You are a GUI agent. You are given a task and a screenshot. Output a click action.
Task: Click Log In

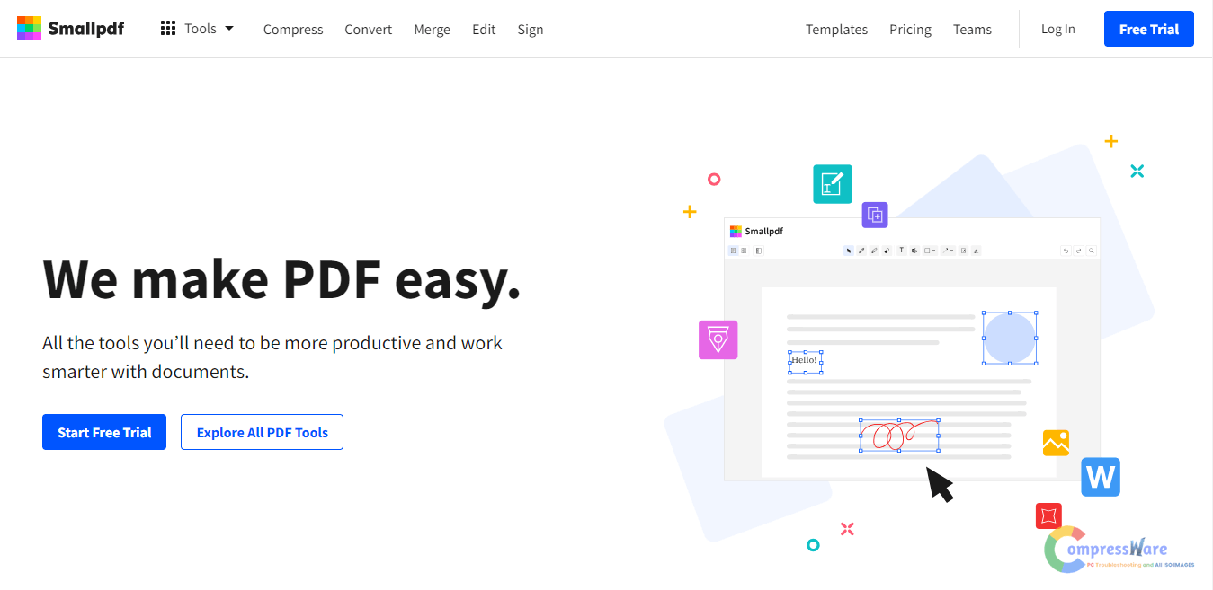pyautogui.click(x=1058, y=30)
